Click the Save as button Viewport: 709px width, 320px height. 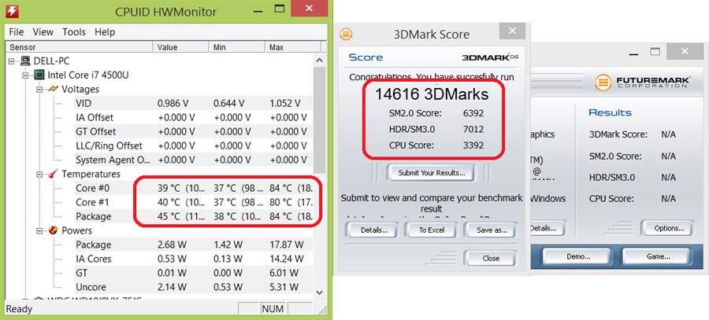pyautogui.click(x=492, y=230)
